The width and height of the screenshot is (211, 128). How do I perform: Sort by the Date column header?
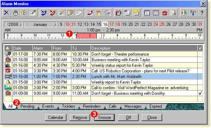pyautogui.click(x=22, y=48)
